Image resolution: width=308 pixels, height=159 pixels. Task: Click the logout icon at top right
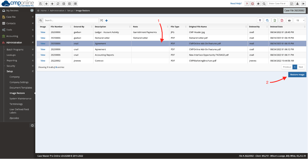pos(303,4)
